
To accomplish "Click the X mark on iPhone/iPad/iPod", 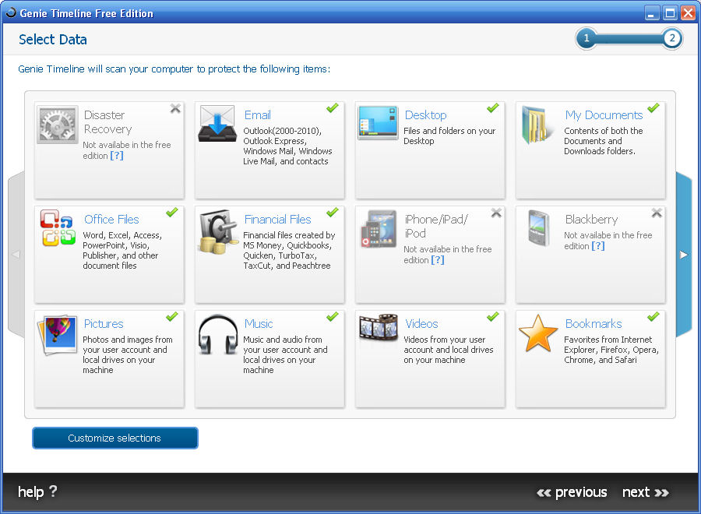I will pos(496,213).
